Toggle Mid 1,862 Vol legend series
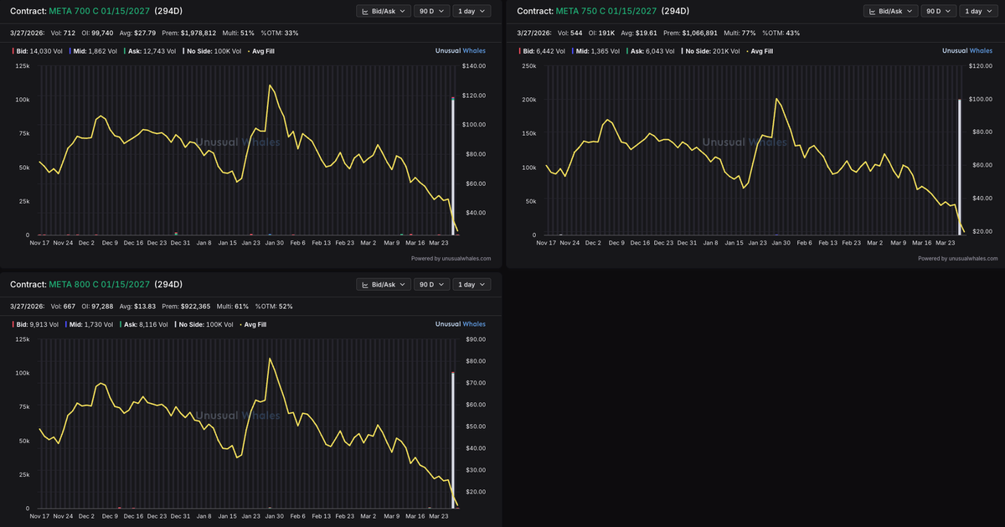 [x=92, y=51]
